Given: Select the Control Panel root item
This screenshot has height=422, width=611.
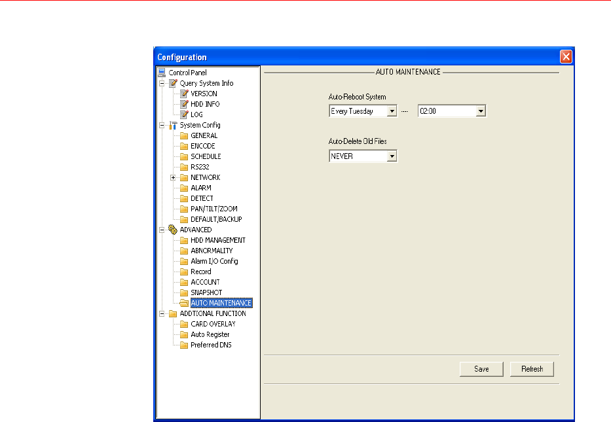Looking at the screenshot, I should click(x=187, y=73).
